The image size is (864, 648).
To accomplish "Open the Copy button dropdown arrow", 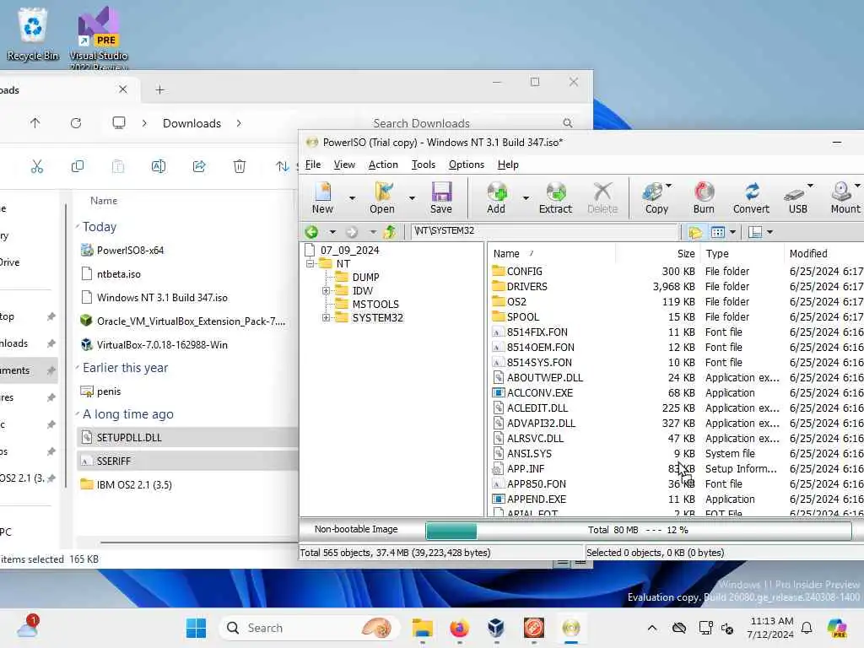I will click(x=668, y=186).
